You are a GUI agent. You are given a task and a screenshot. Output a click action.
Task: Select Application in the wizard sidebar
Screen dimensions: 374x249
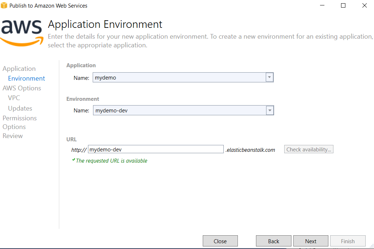(x=19, y=69)
